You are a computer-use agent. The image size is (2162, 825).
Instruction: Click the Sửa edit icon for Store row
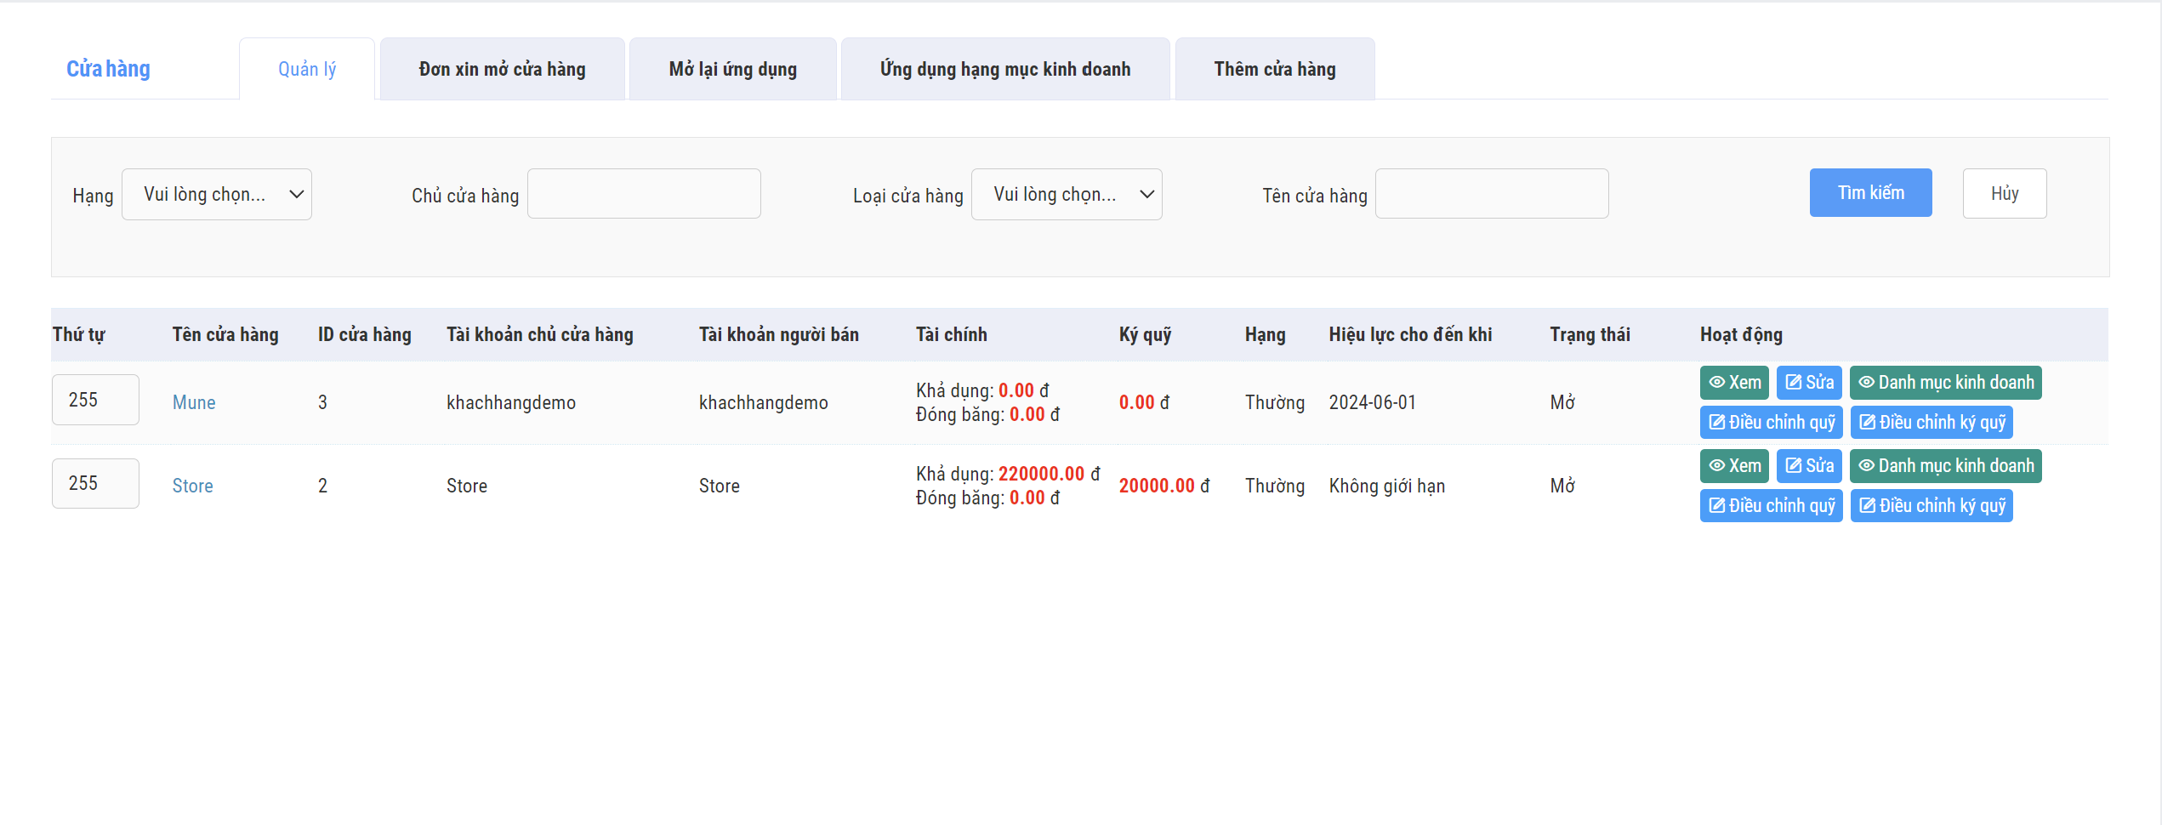click(x=1809, y=466)
